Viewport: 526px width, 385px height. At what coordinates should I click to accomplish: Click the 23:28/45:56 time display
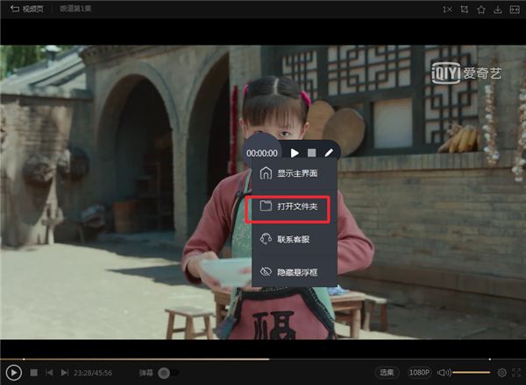(93, 373)
